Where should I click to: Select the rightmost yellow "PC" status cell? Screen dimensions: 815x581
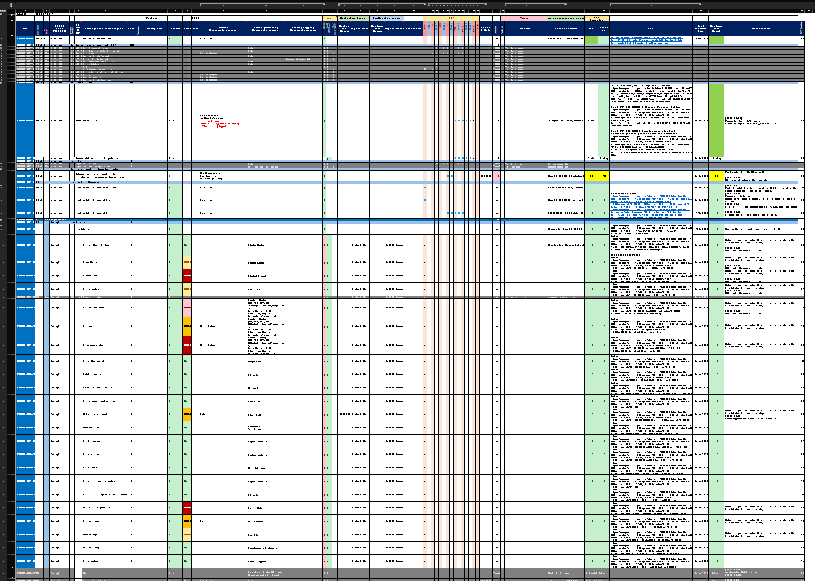pyautogui.click(x=716, y=176)
